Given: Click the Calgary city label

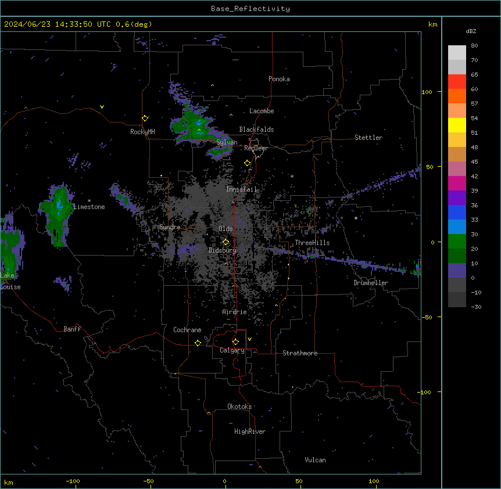Looking at the screenshot, I should coord(232,350).
